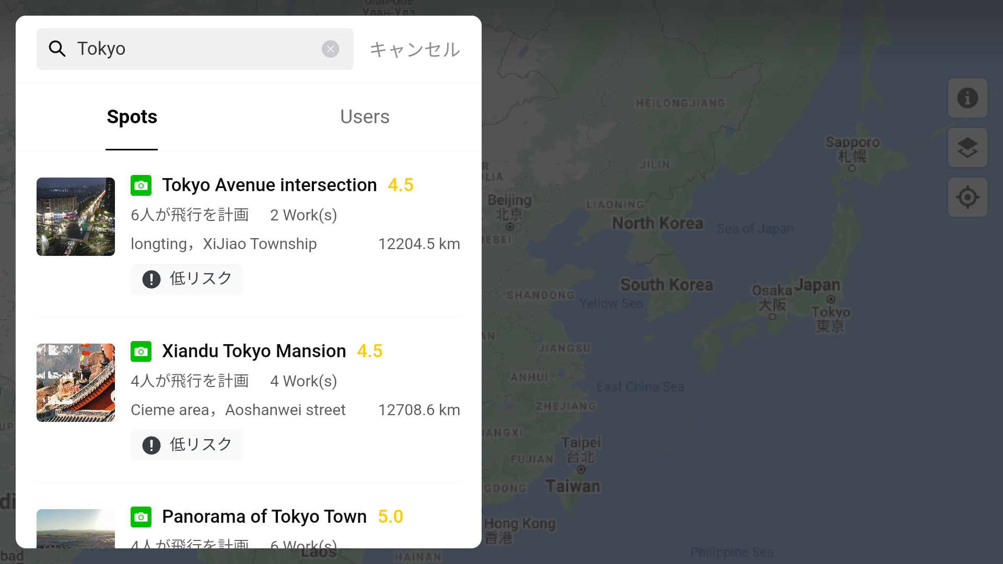This screenshot has width=1003, height=564.
Task: Click 'Cieme area，Aoshanwei street' location text
Action: (x=238, y=410)
